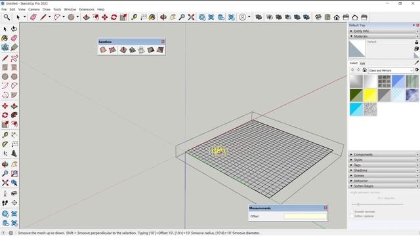This screenshot has width=420, height=236.
Task: Switch to Edit tab in Materials
Action: (362, 64)
